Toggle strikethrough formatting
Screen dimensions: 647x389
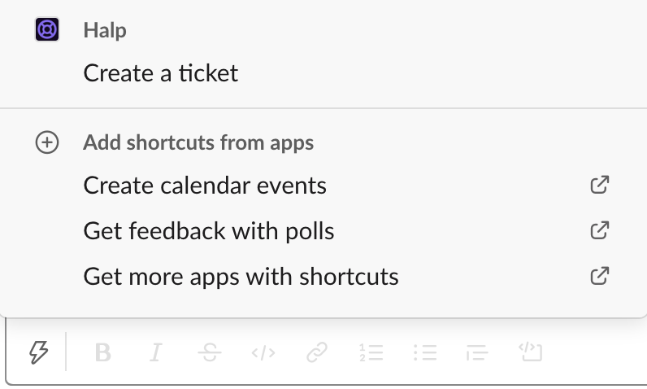tap(210, 352)
